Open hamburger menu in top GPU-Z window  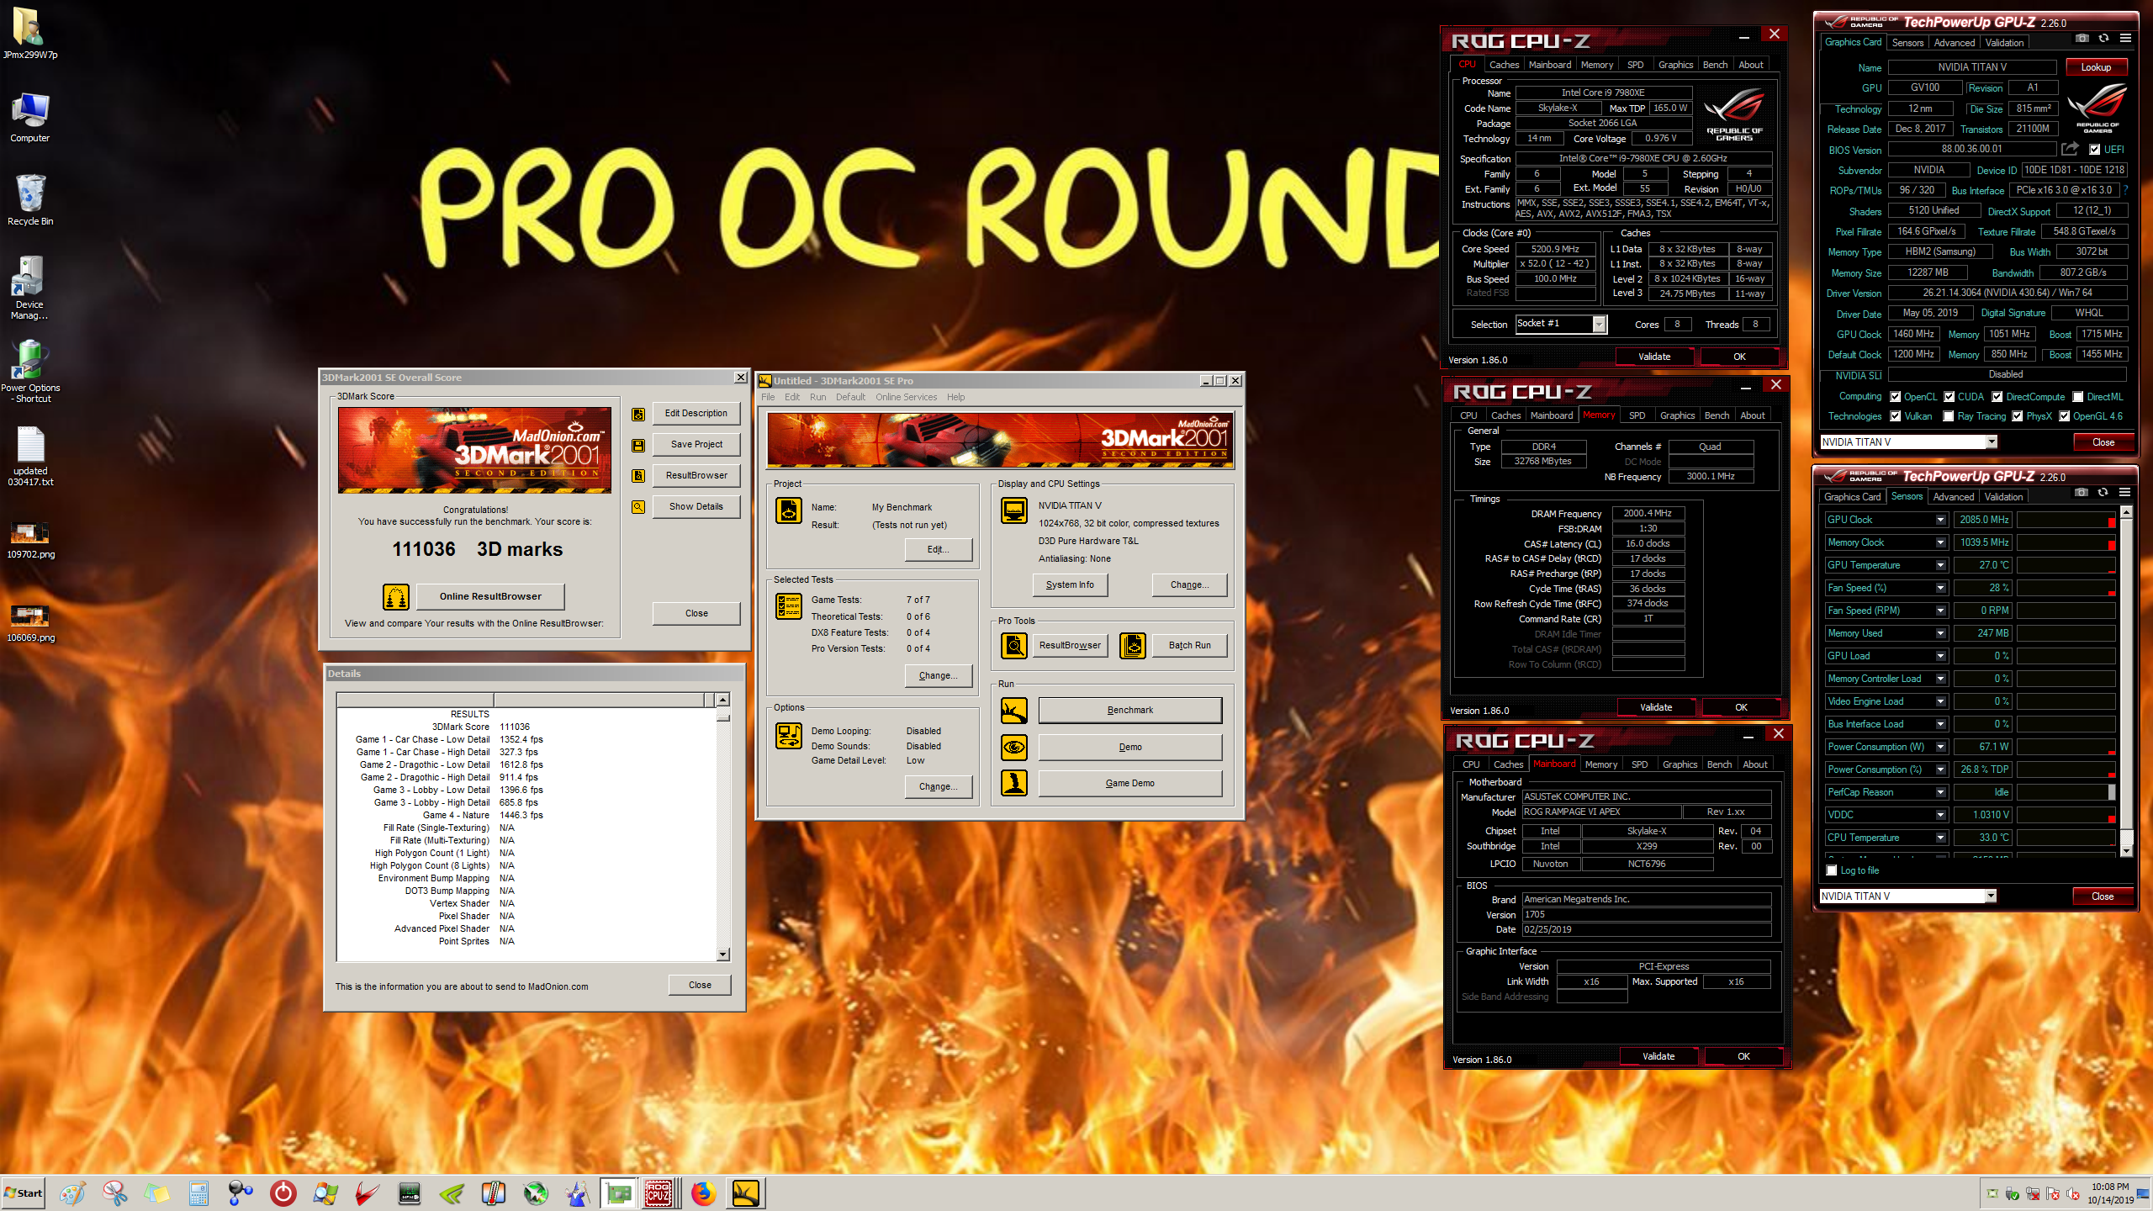click(2125, 39)
